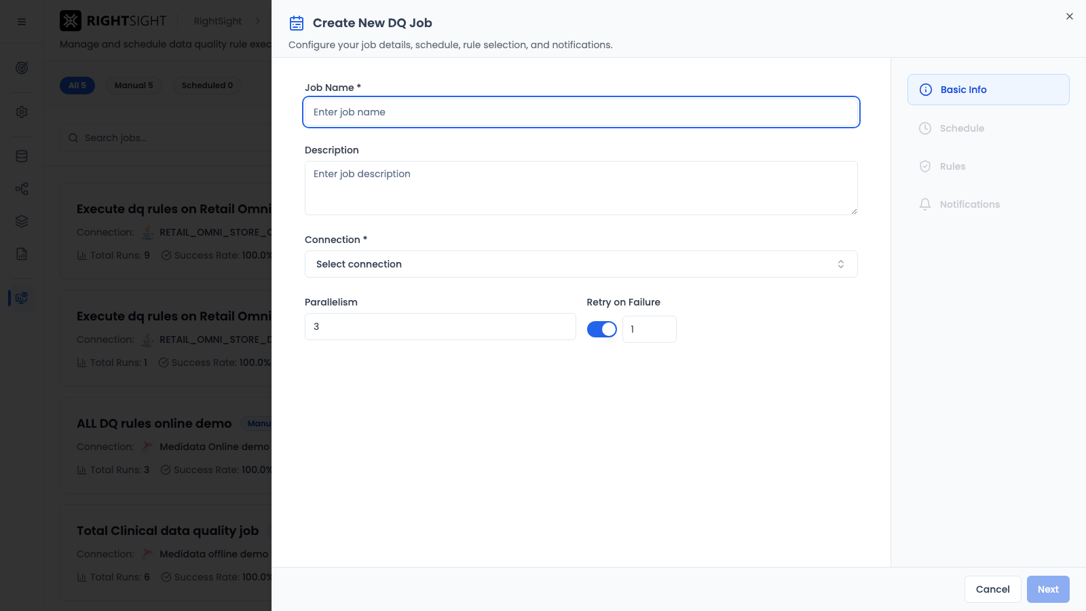The height and width of the screenshot is (611, 1086).
Task: Open the ALL DQ rules online demo job
Action: 154,424
